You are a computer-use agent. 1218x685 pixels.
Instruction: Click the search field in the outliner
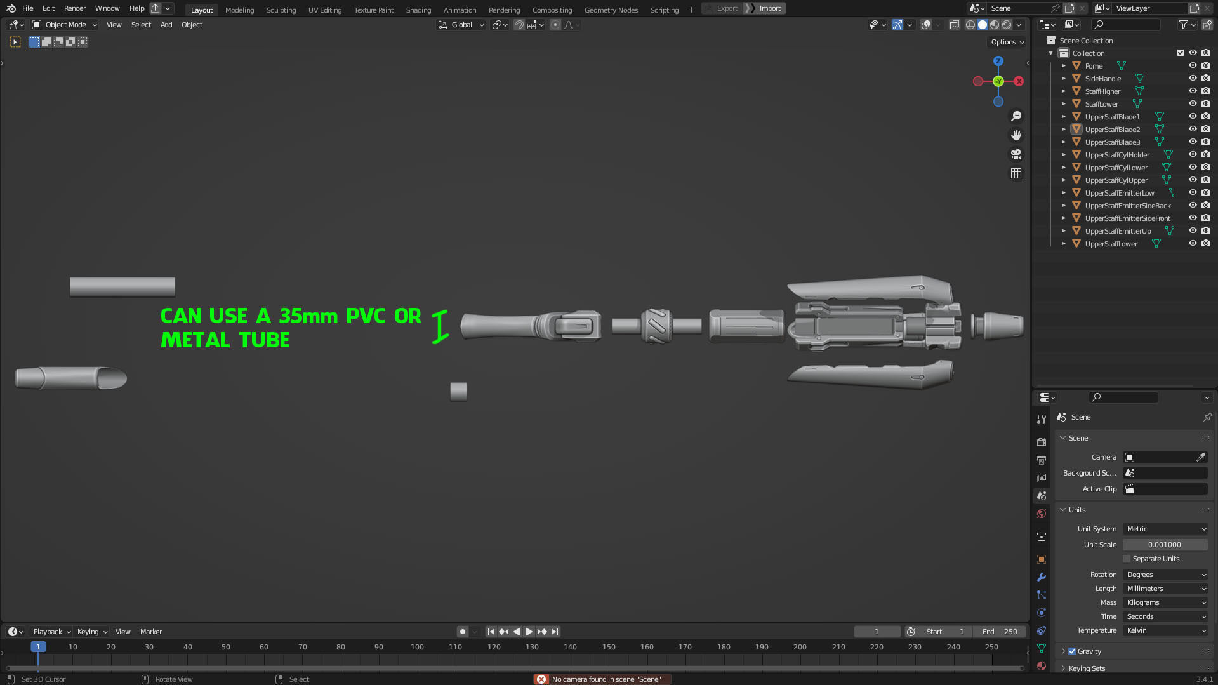click(1127, 24)
